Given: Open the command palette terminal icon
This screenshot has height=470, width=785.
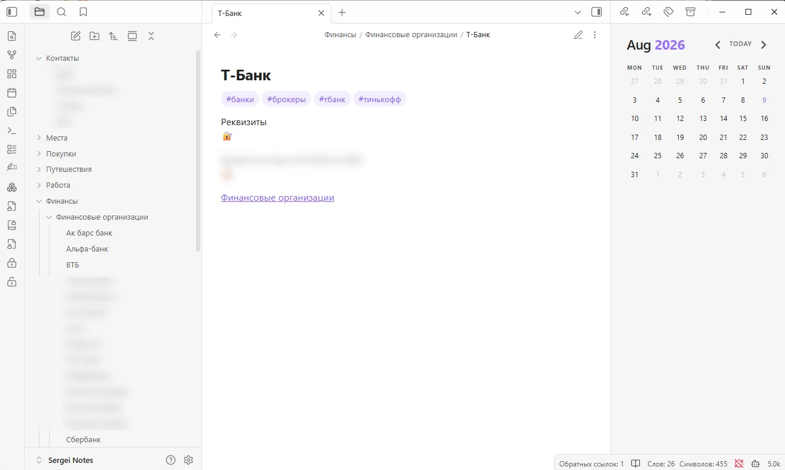Looking at the screenshot, I should 12,130.
